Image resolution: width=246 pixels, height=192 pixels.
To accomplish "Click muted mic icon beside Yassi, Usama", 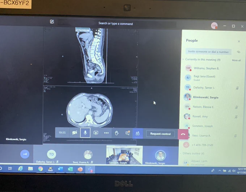I will tap(236, 136).
